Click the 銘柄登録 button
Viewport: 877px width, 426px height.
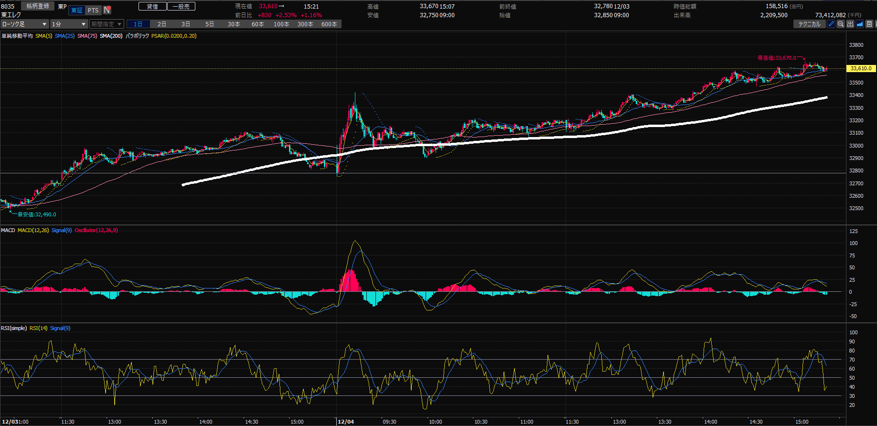tap(38, 6)
